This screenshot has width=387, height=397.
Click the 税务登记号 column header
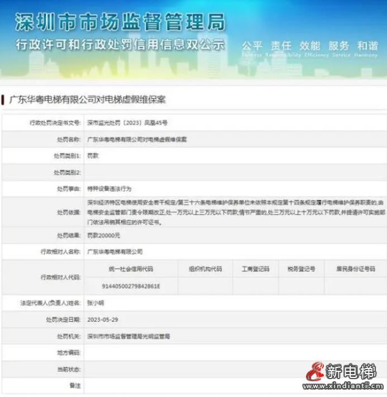(302, 269)
